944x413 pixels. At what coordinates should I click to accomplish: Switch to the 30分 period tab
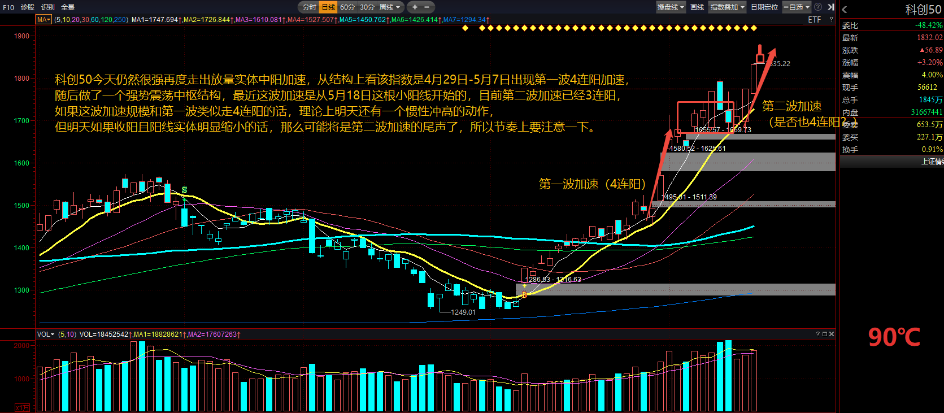coord(367,7)
